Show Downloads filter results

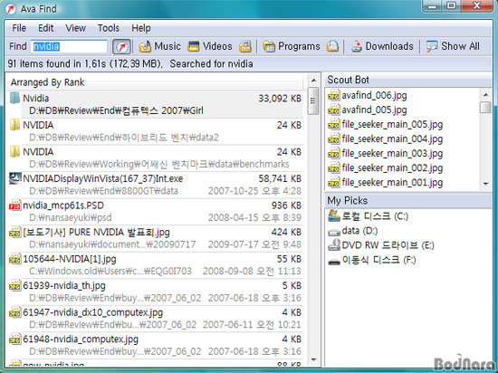382,46
